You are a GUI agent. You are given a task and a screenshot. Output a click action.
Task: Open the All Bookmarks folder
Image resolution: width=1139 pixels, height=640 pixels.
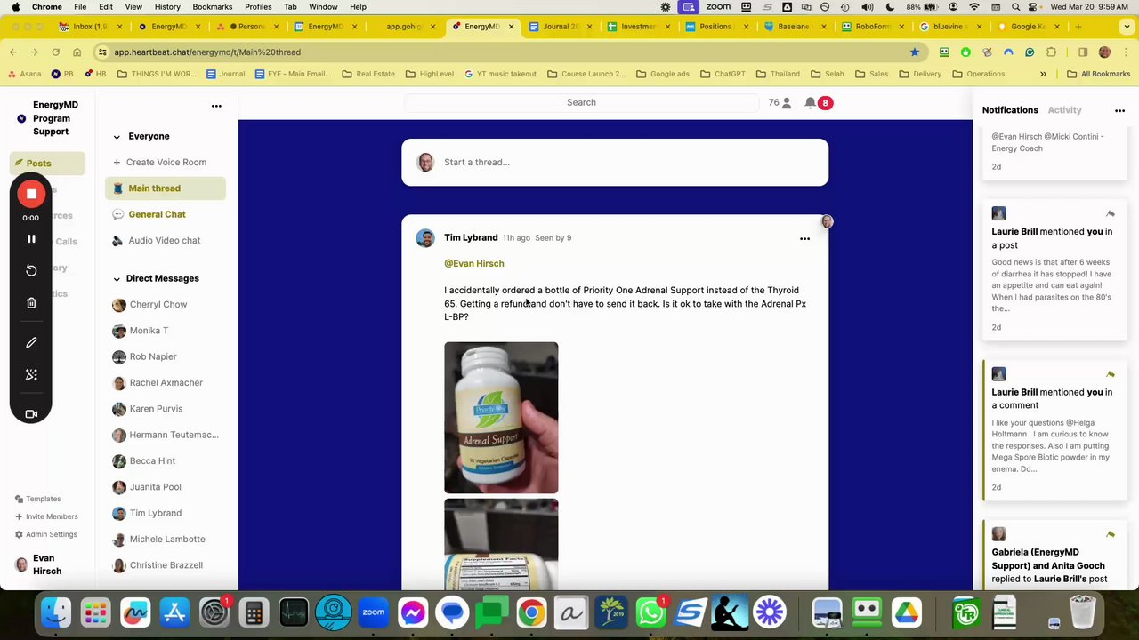(x=1099, y=74)
